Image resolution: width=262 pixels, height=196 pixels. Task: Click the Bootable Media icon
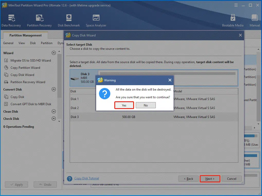233,18
